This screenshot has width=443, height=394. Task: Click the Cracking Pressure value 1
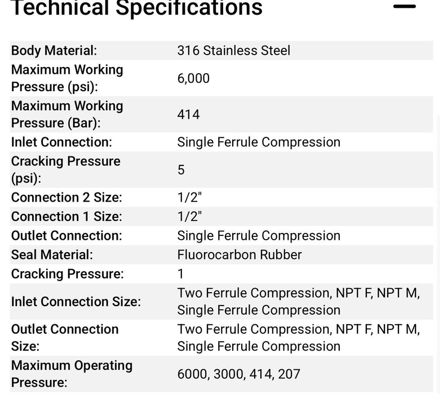pos(181,274)
